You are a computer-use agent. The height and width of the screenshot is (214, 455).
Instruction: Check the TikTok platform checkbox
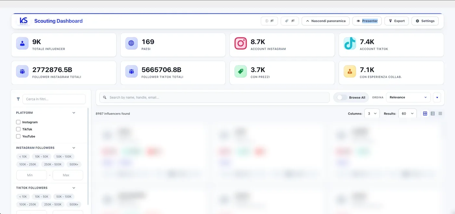tap(18, 129)
